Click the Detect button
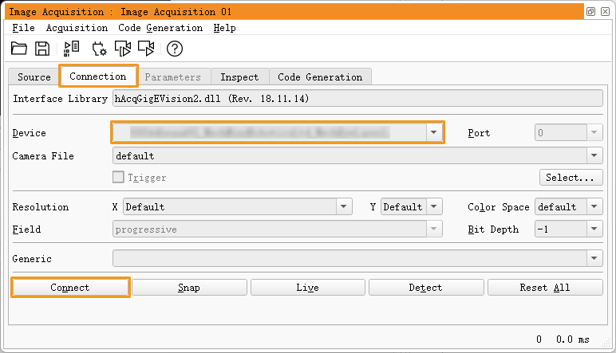 (x=425, y=288)
